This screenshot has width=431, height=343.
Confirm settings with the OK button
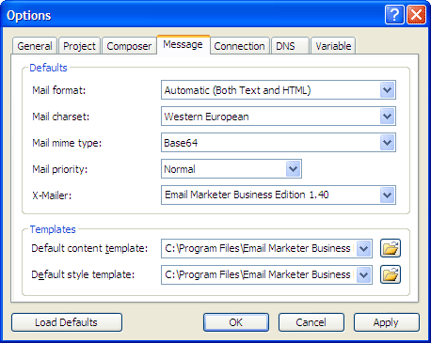pos(236,322)
